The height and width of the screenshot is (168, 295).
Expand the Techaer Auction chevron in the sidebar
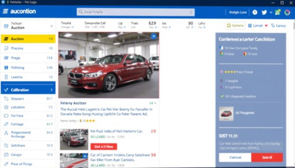[x=52, y=26]
